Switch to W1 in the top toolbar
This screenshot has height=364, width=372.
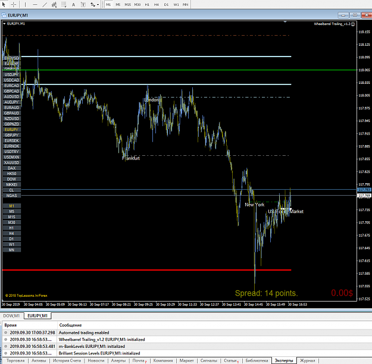coord(176,5)
